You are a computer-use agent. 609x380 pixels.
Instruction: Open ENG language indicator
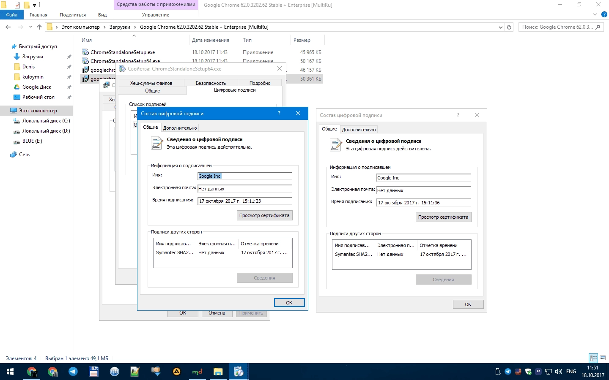point(571,372)
